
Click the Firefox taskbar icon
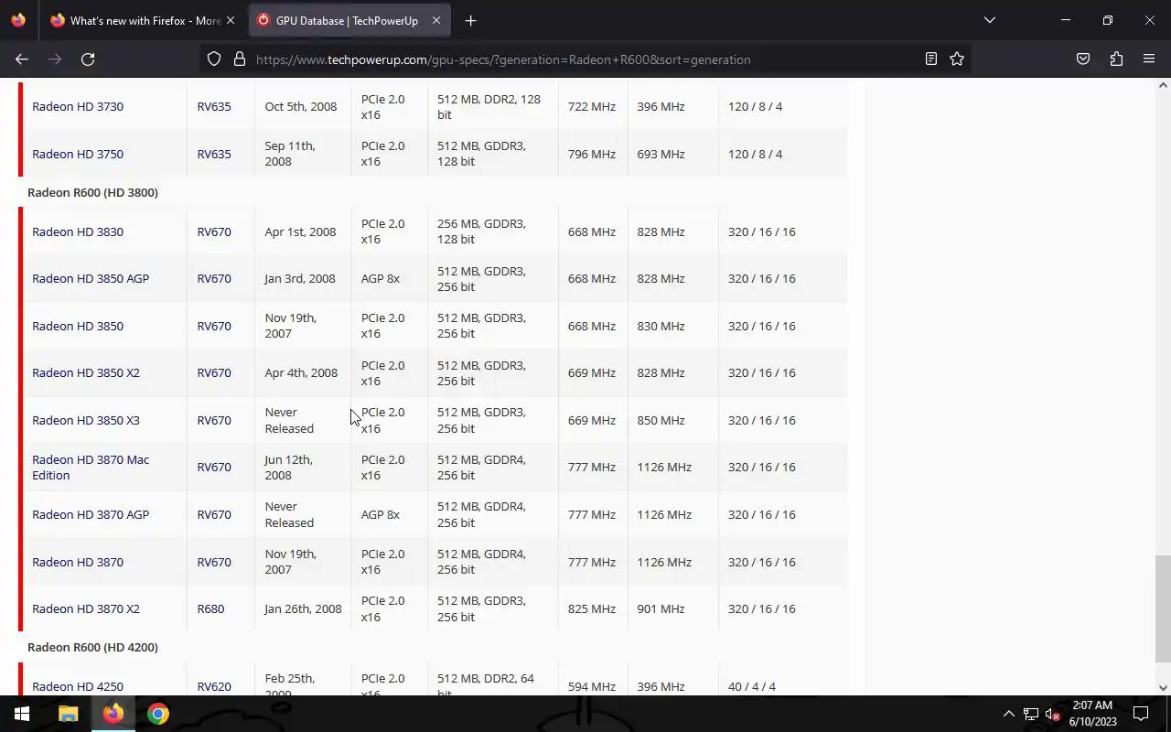pos(113,714)
